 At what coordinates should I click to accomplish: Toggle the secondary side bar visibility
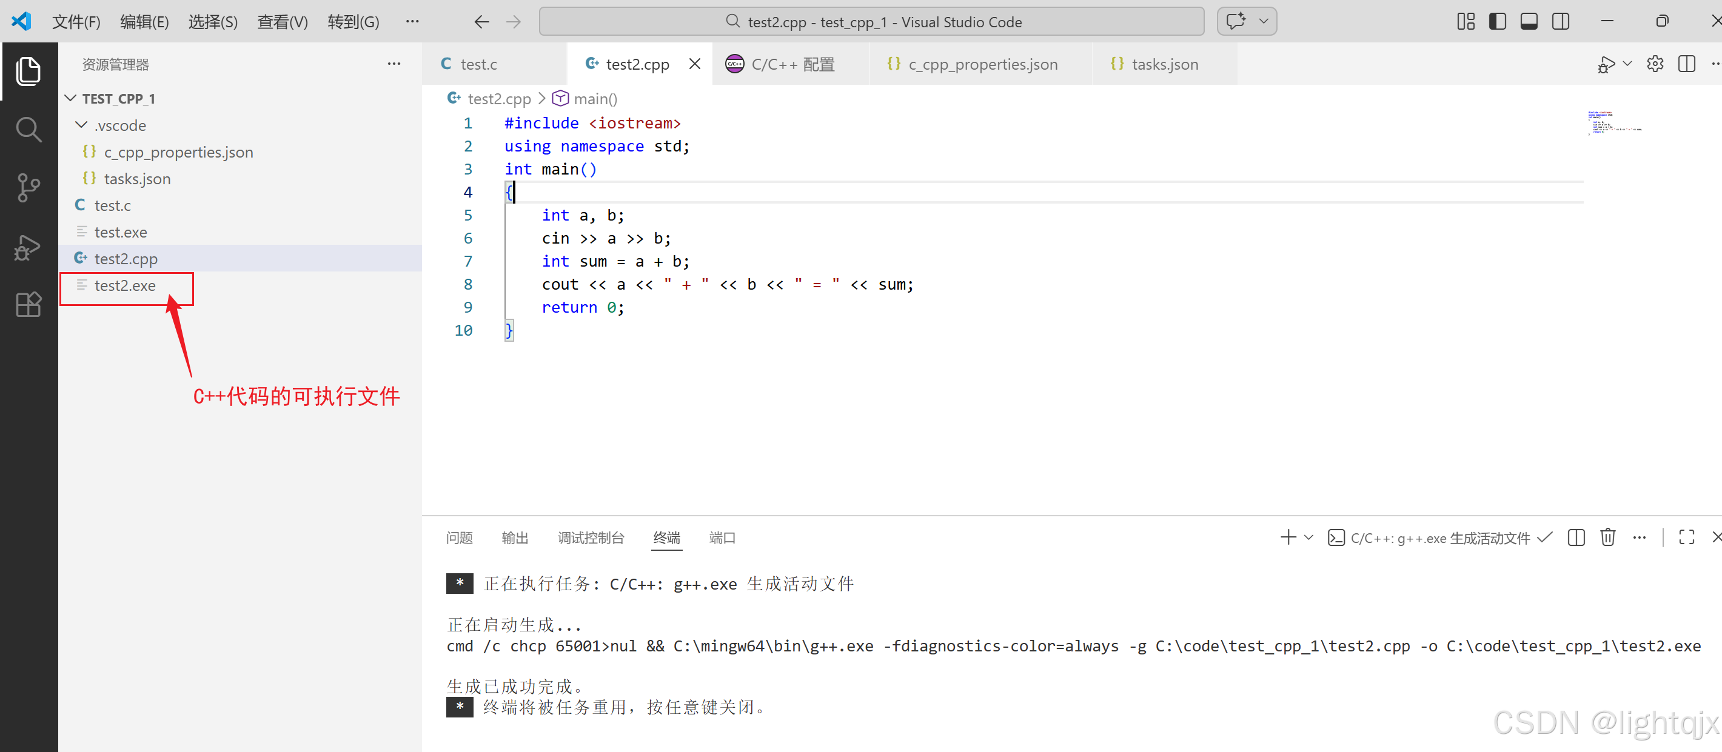tap(1560, 21)
